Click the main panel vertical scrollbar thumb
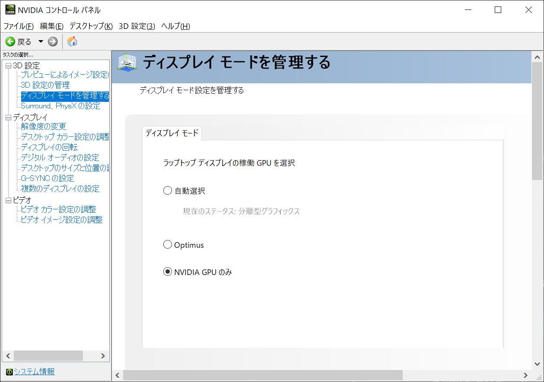The height and width of the screenshot is (382, 544). pos(537,121)
